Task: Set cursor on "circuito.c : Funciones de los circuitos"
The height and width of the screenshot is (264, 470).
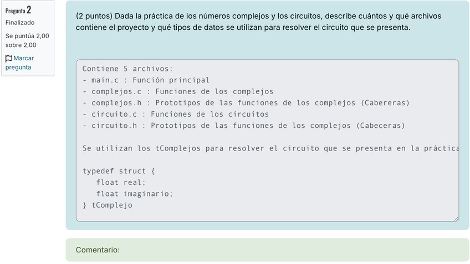Action: [x=175, y=114]
